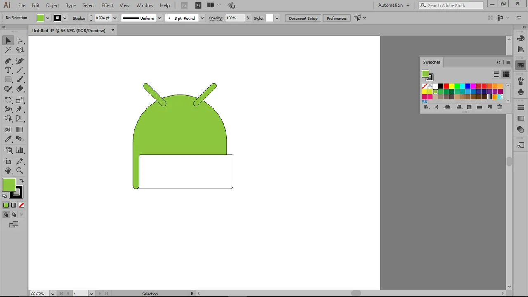Open 3 pt. Round brush definition dropdown

(x=202, y=18)
